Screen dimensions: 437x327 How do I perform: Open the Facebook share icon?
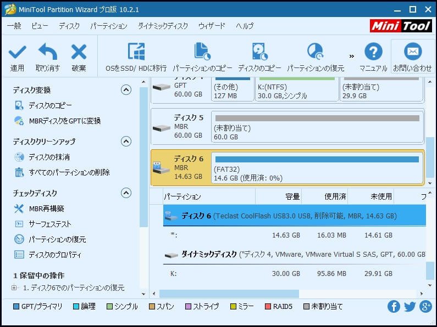(394, 307)
